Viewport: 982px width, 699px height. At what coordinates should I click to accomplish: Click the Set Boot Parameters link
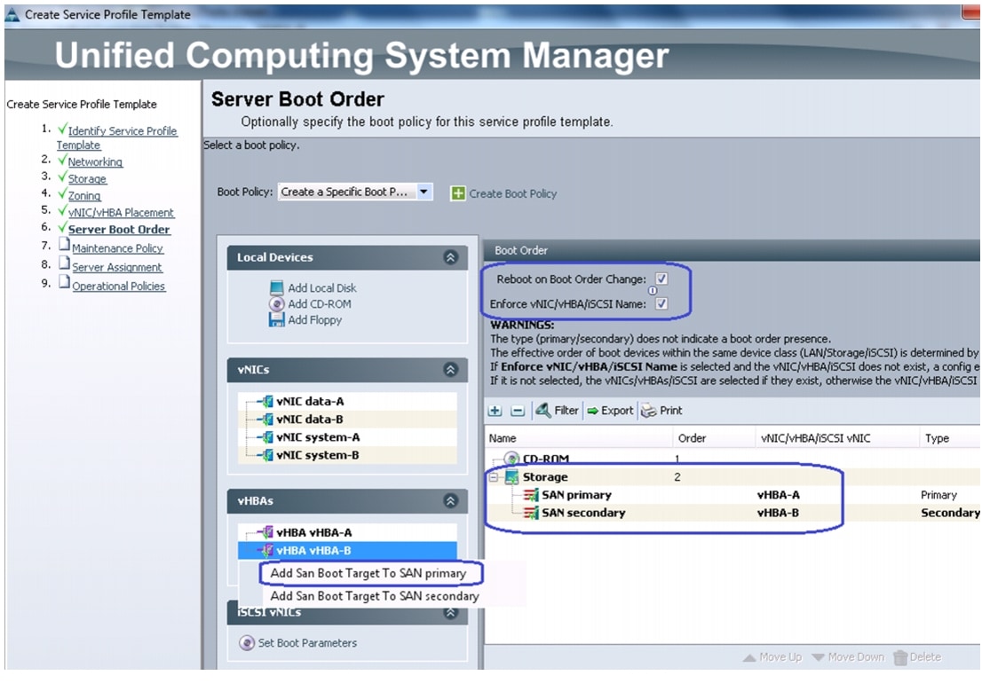point(307,643)
